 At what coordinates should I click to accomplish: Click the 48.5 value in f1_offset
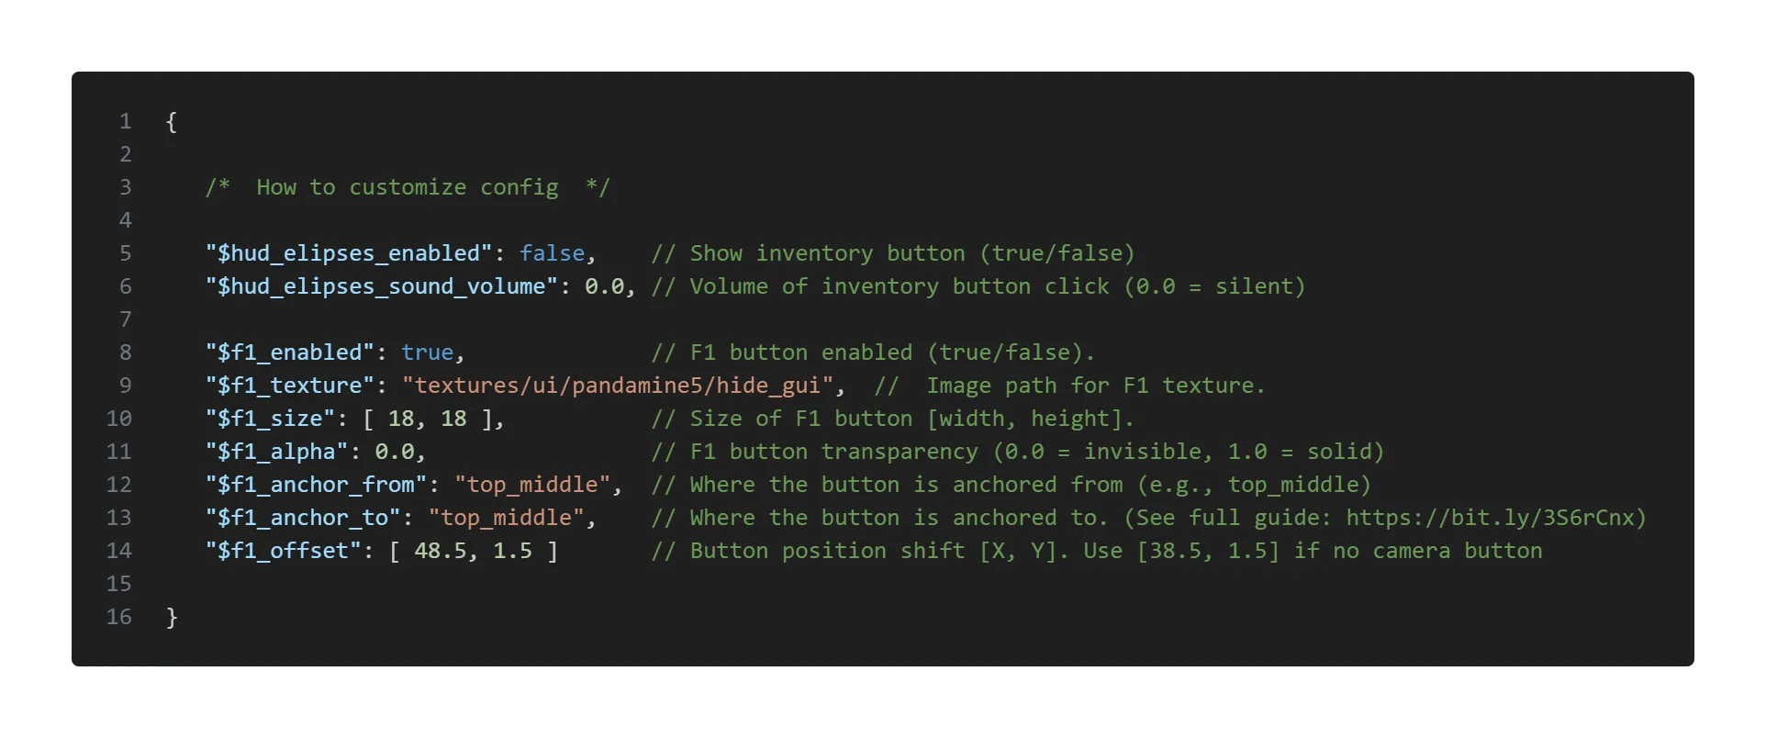(x=440, y=551)
